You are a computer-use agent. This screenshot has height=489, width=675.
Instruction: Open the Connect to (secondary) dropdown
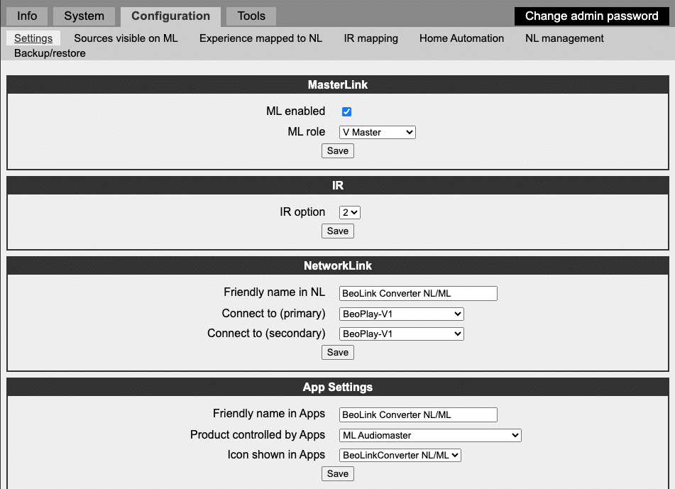click(401, 334)
